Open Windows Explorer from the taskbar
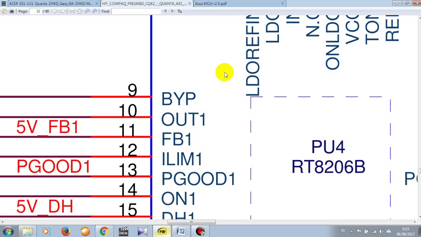 [28, 231]
